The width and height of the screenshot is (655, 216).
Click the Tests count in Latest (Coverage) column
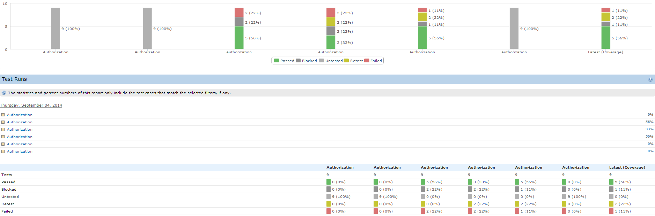point(610,175)
